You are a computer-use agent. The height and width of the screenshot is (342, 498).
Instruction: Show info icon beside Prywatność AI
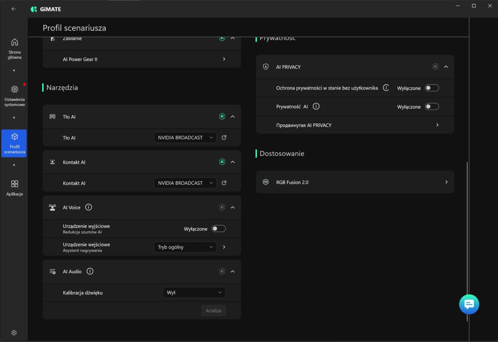316,106
